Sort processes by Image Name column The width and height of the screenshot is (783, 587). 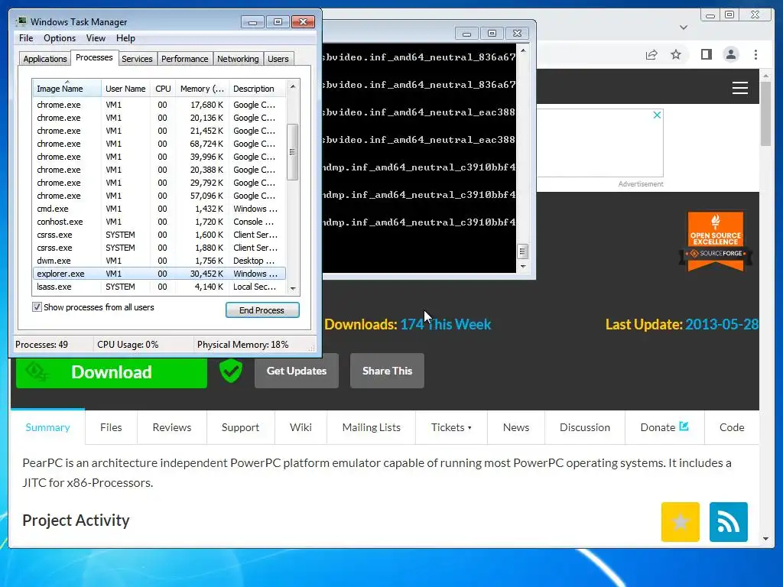click(x=67, y=89)
